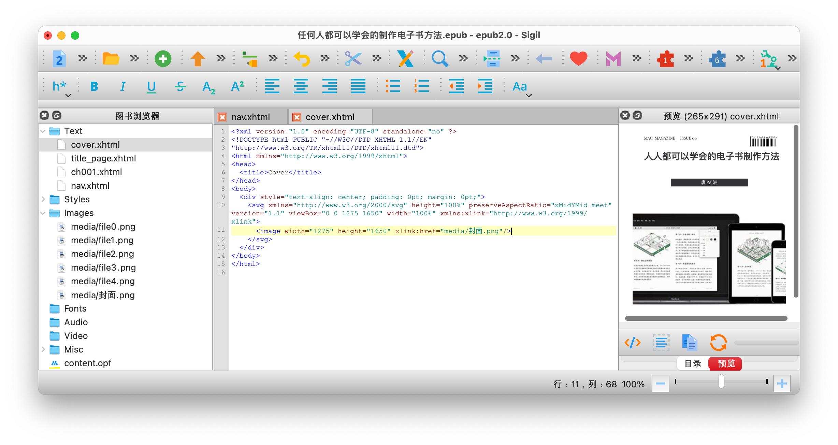Image resolution: width=838 pixels, height=445 pixels.
Task: Click the Undo arrow icon
Action: pos(302,59)
